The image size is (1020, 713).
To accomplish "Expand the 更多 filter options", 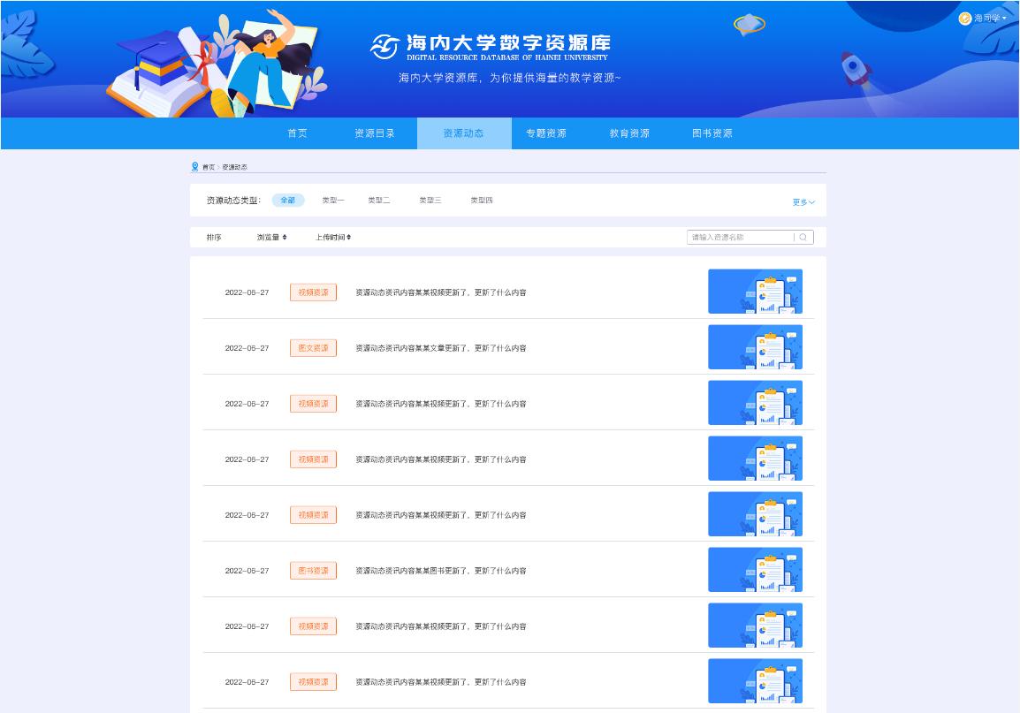I will point(802,201).
